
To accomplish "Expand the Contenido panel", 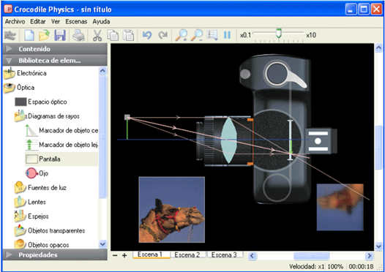I will tap(55, 49).
